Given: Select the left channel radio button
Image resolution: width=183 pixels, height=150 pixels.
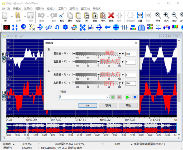Looking at the screenshot, I should click(4, 61).
